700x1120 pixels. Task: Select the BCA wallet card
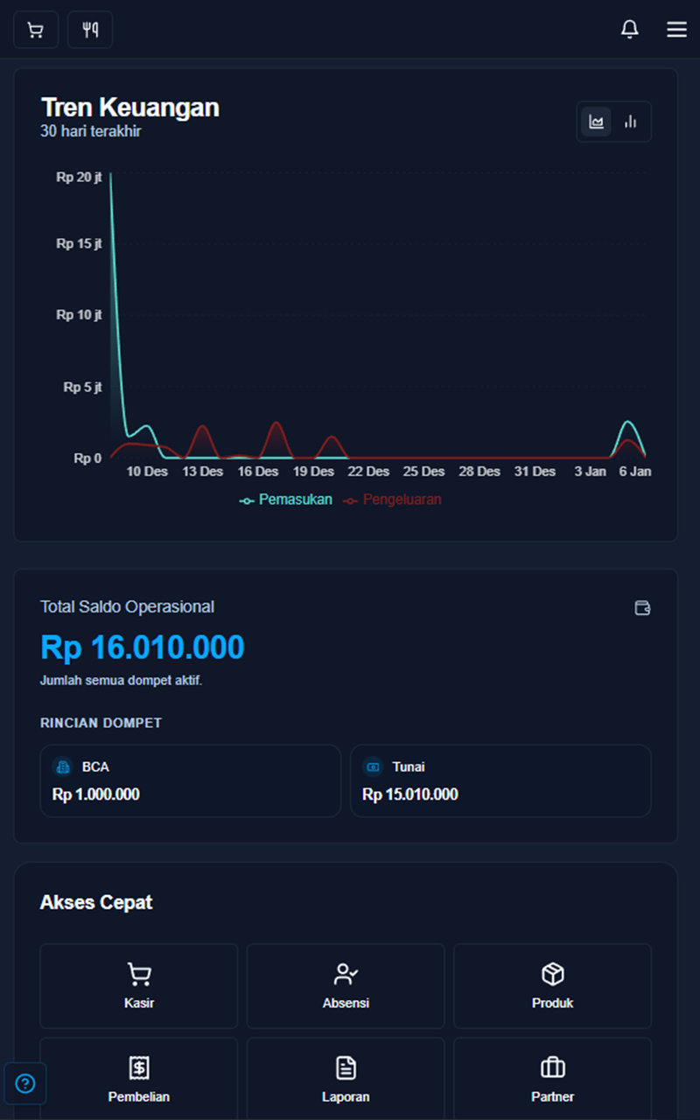click(190, 780)
